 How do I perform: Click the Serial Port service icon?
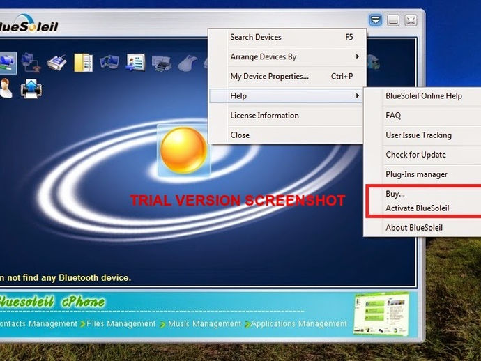(x=57, y=63)
